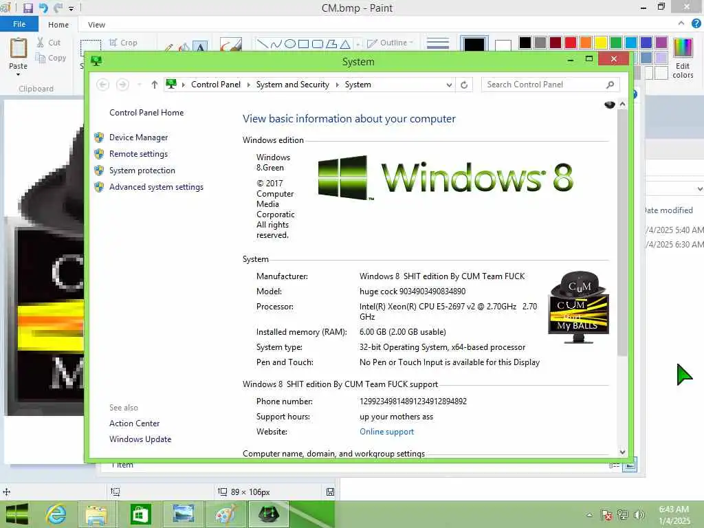Select the Color 1 black swatch box
704x528 pixels.
pos(474,45)
